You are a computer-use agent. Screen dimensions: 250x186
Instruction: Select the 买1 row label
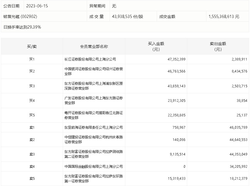click(x=32, y=59)
